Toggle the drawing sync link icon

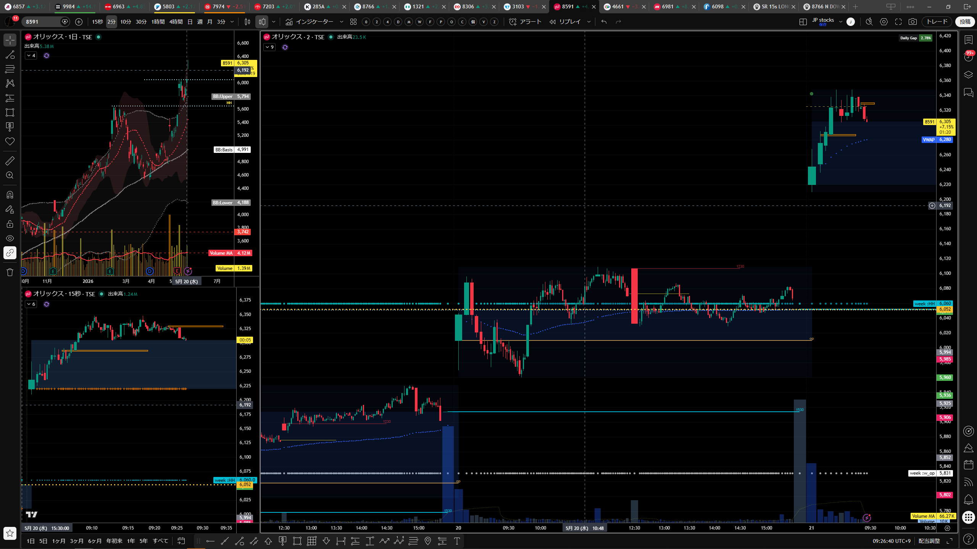[10, 253]
